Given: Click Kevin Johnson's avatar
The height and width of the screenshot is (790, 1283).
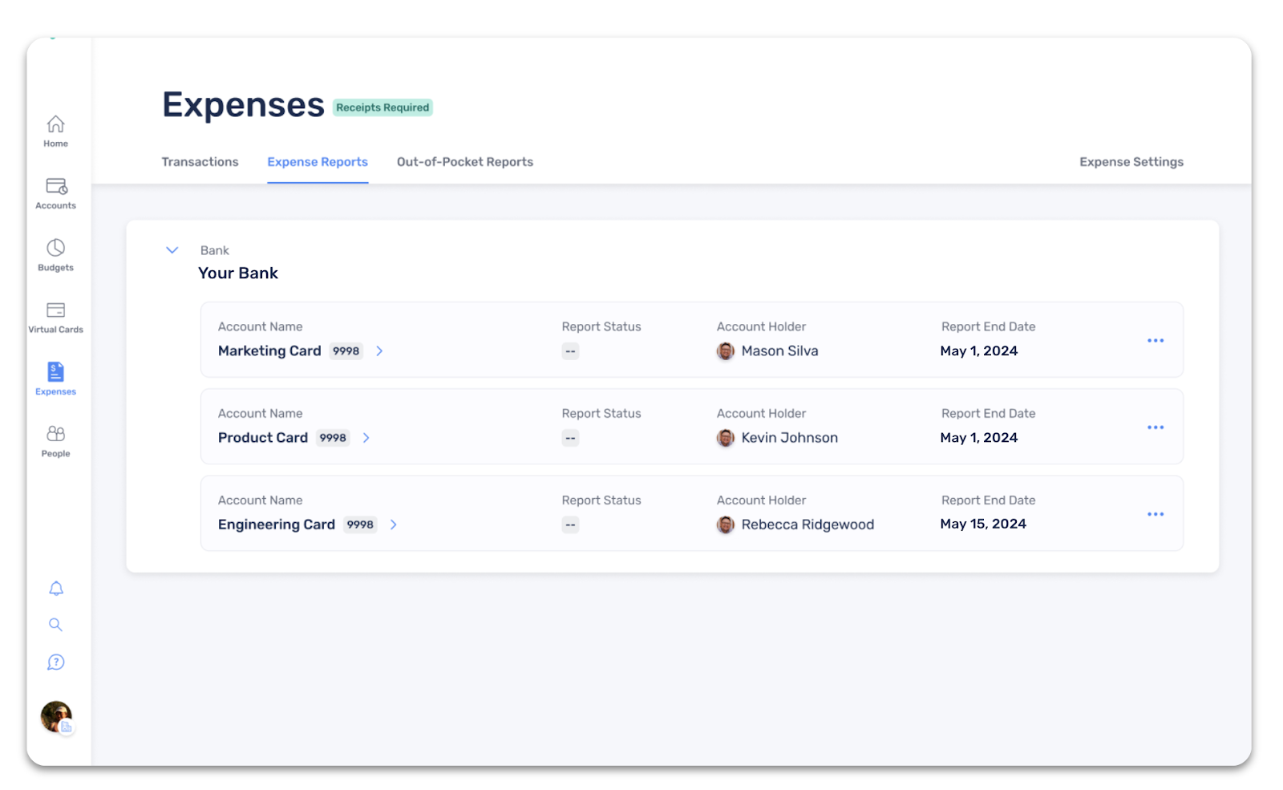Looking at the screenshot, I should pyautogui.click(x=726, y=438).
